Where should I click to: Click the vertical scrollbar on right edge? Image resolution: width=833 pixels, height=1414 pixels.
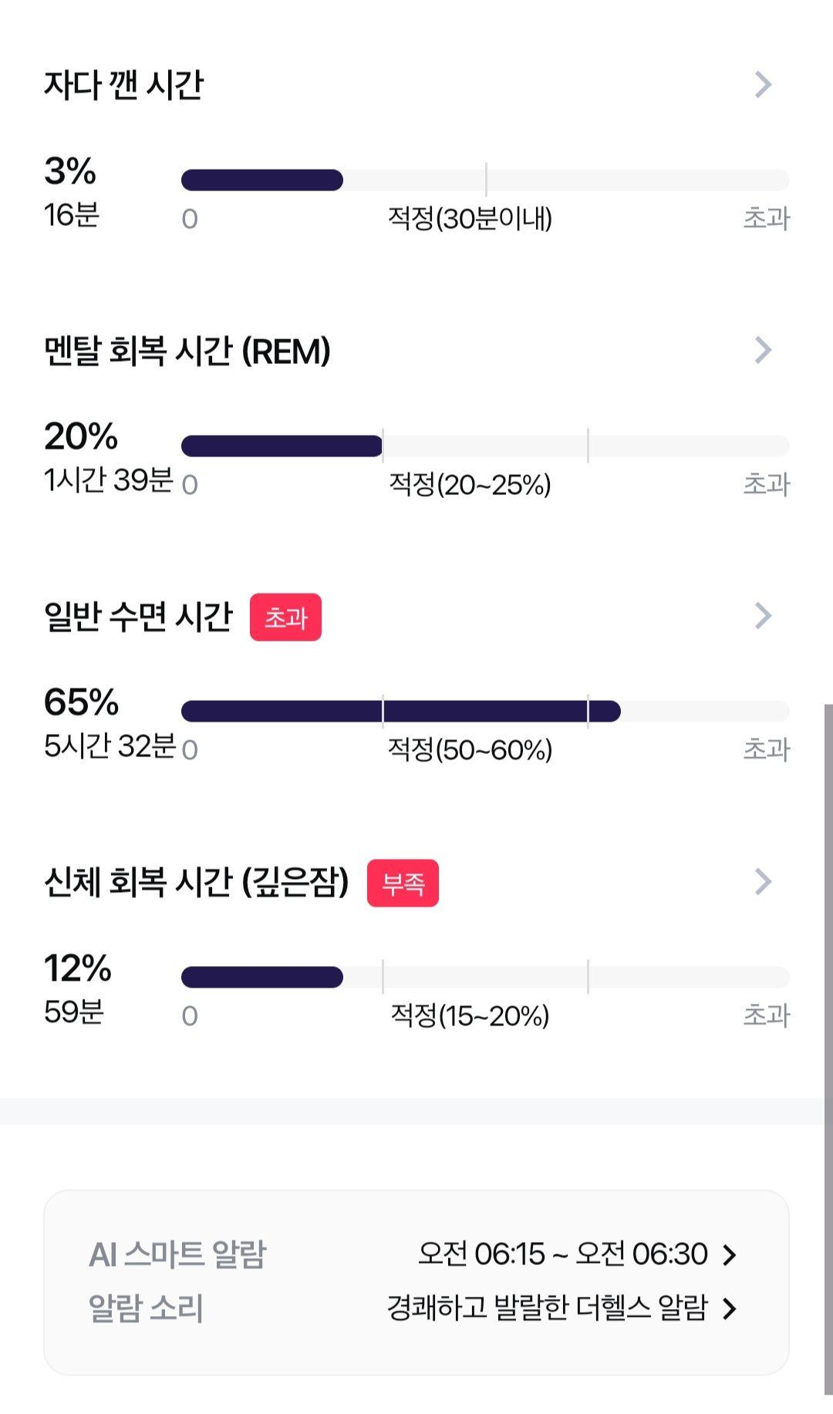[828, 1049]
